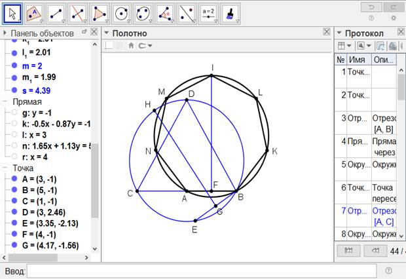Select E = (3.35, -2.13) in object list

(x=50, y=223)
